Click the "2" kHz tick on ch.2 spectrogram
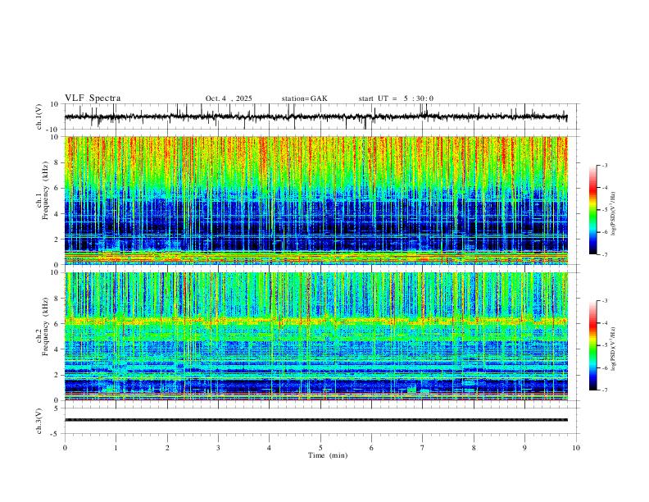 [x=57, y=375]
